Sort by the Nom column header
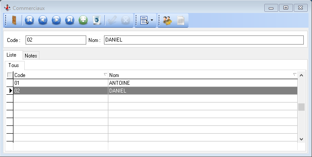Viewport: 312px width, 157px height. [x=203, y=75]
